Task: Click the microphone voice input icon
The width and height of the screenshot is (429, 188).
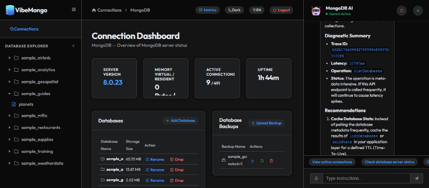Action: tap(316, 178)
